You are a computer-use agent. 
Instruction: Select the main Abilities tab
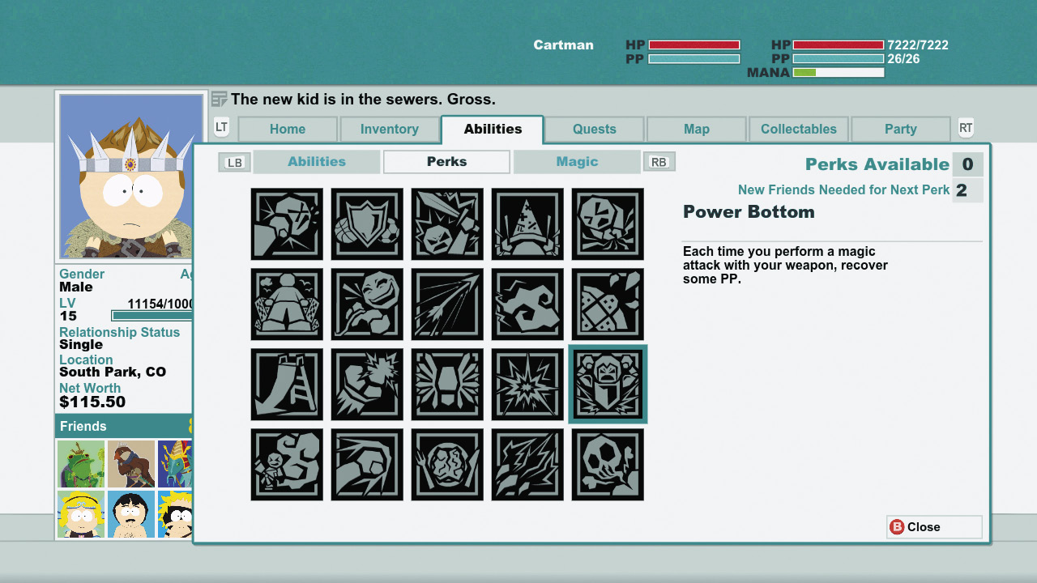493,130
